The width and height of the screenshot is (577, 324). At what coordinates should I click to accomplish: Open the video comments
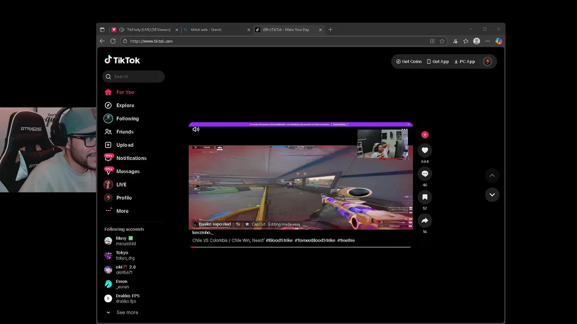click(x=425, y=174)
